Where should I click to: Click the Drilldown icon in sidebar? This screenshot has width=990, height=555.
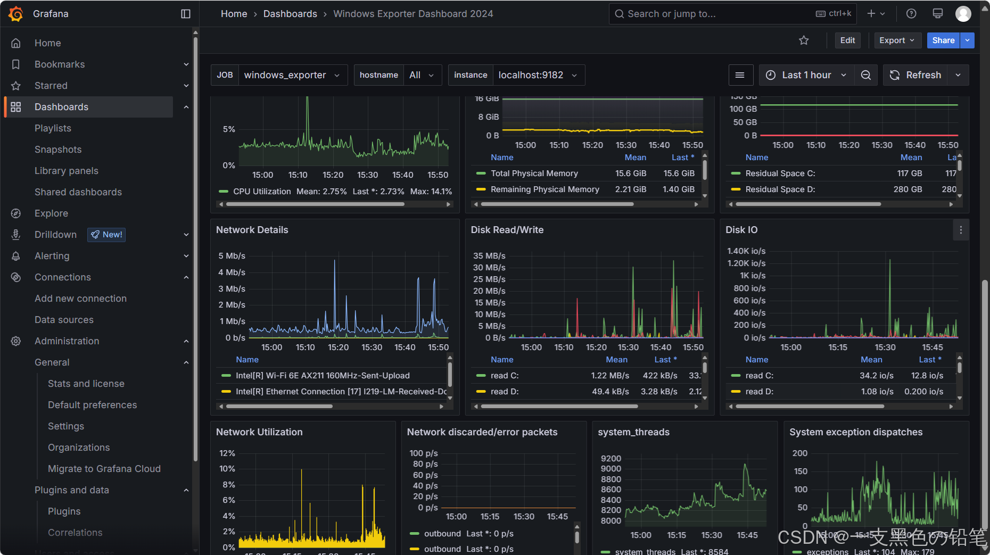pyautogui.click(x=16, y=235)
